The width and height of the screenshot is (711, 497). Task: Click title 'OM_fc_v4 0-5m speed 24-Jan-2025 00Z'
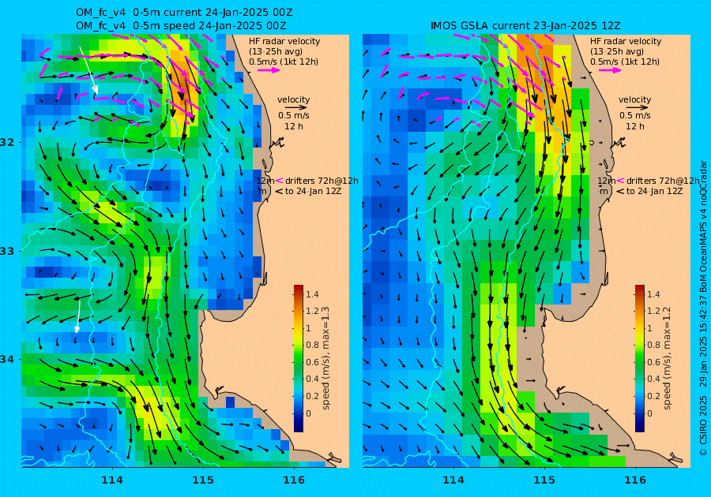(181, 26)
